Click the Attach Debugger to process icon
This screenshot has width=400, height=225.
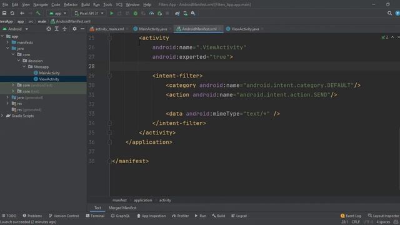click(160, 13)
